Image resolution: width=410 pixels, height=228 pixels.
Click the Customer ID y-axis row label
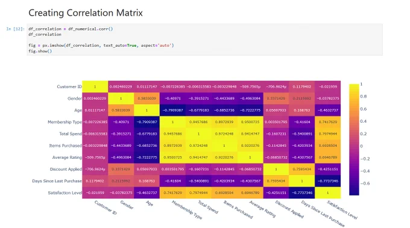coord(69,87)
